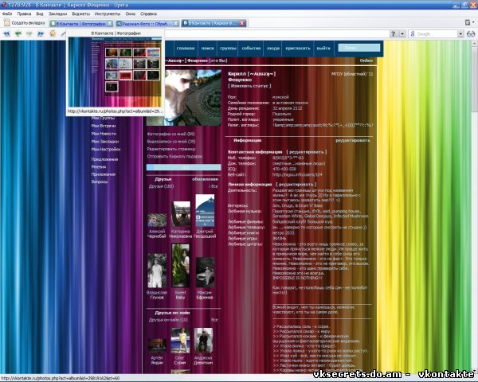
Task: Click 'Отправить Кириллу подарок' link
Action: (x=175, y=157)
